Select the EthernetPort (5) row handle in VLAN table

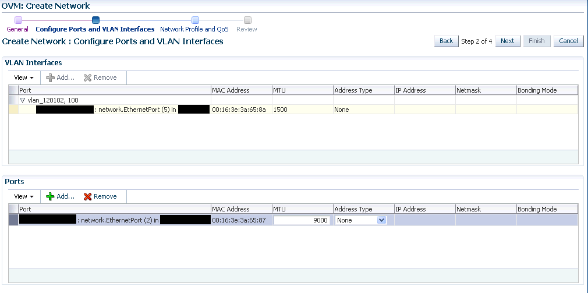(x=13, y=110)
